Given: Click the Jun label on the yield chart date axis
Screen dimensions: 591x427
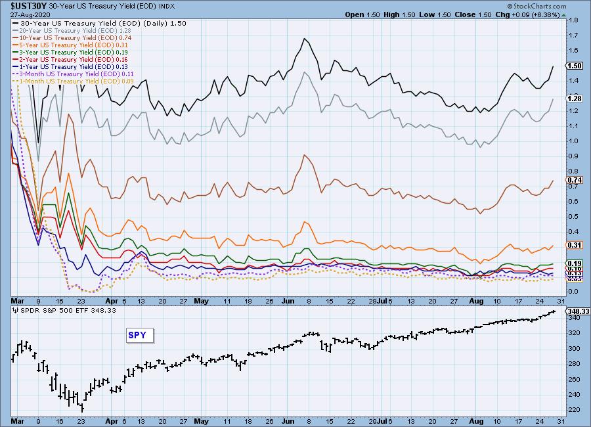Looking at the screenshot, I should pyautogui.click(x=288, y=301).
